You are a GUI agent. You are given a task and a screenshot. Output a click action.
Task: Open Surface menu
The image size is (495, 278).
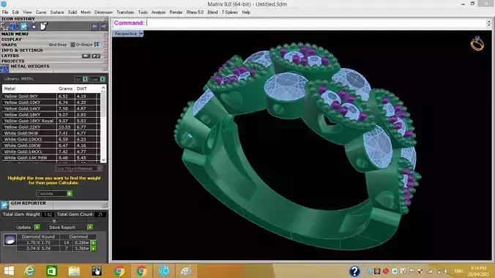click(x=57, y=12)
